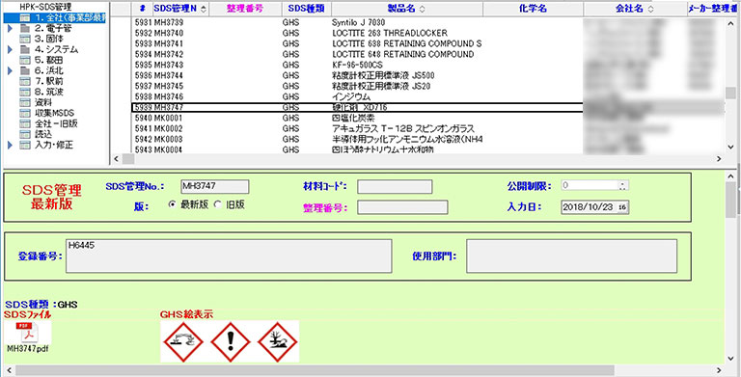Click the exclamation mark GHS pictogram
The image size is (741, 377).
(231, 342)
